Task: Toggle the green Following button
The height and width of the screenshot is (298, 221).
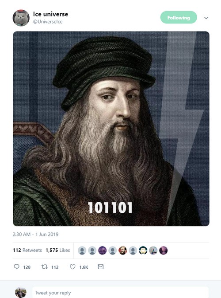Action: click(179, 17)
